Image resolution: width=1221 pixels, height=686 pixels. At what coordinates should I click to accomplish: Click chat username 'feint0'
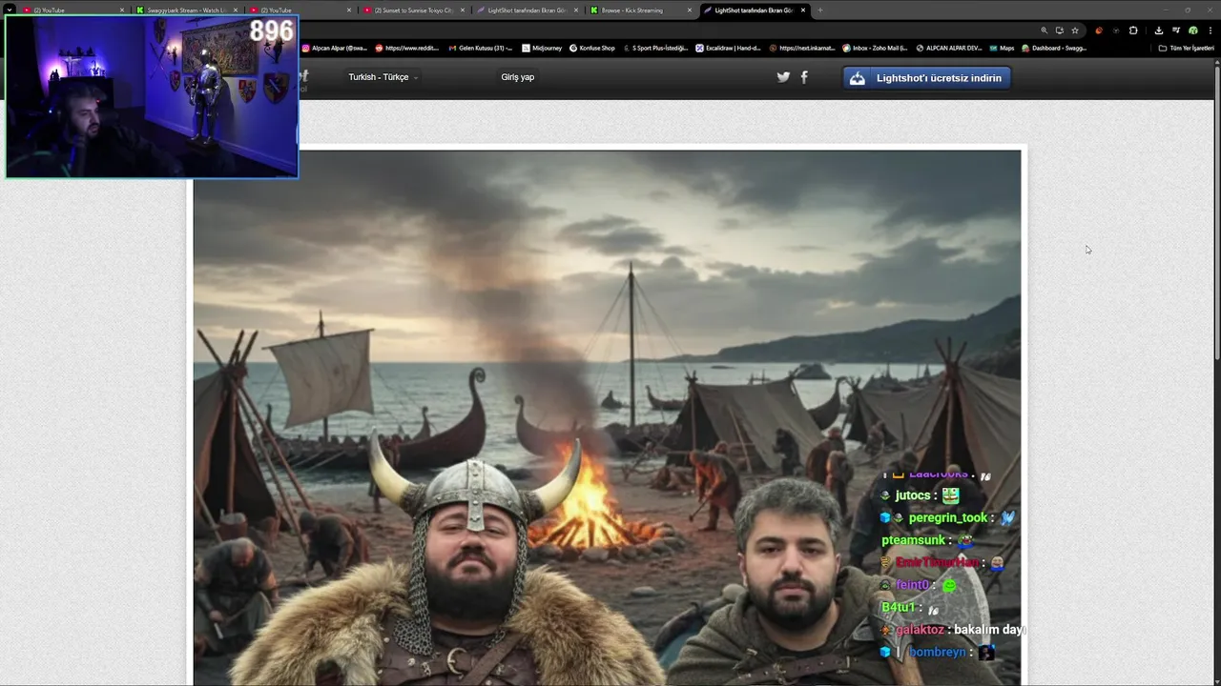[x=912, y=585]
